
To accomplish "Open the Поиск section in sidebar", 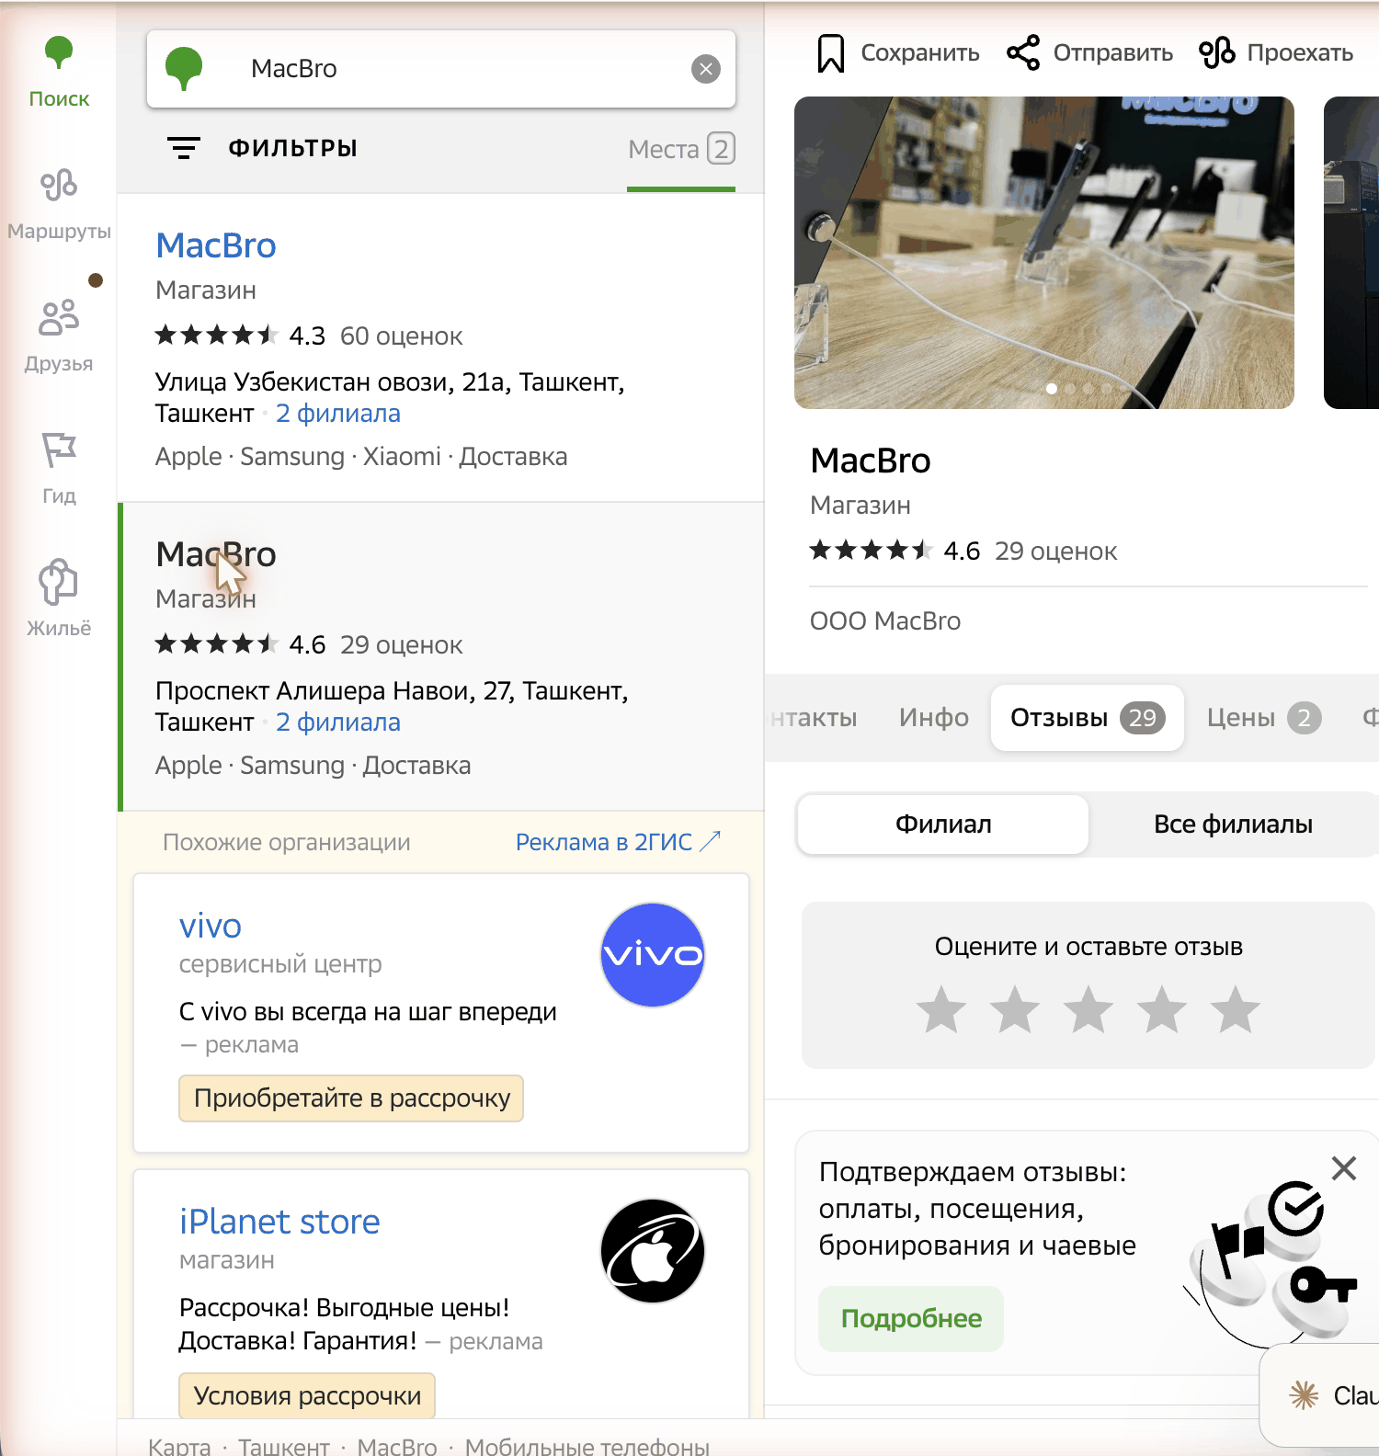I will tap(59, 73).
